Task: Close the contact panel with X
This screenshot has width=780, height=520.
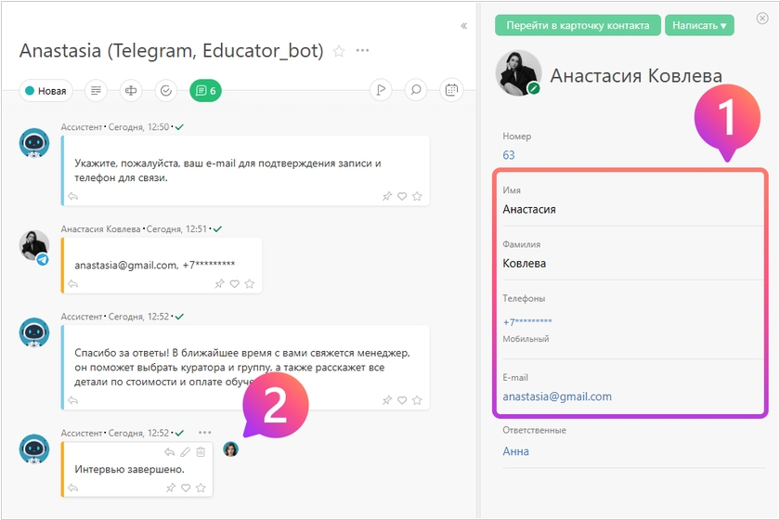Action: [x=762, y=18]
